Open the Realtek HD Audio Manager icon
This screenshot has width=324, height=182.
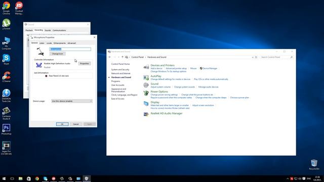click(146, 114)
